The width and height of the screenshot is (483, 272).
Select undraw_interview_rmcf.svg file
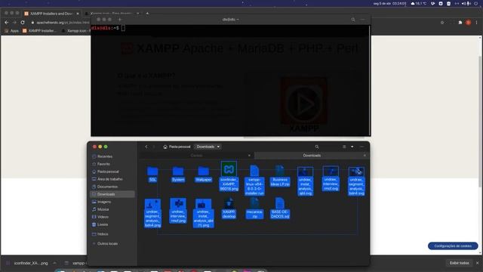pyautogui.click(x=331, y=178)
